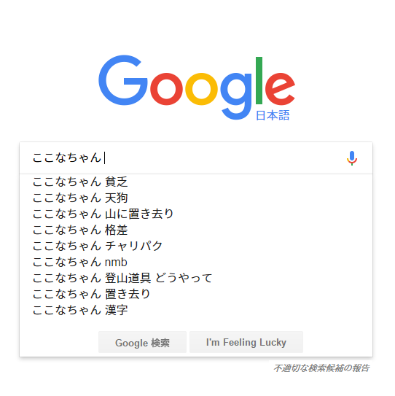Choose suggestion ここなちゃん 漢字
Image resolution: width=395 pixels, height=396 pixels.
[x=196, y=310]
